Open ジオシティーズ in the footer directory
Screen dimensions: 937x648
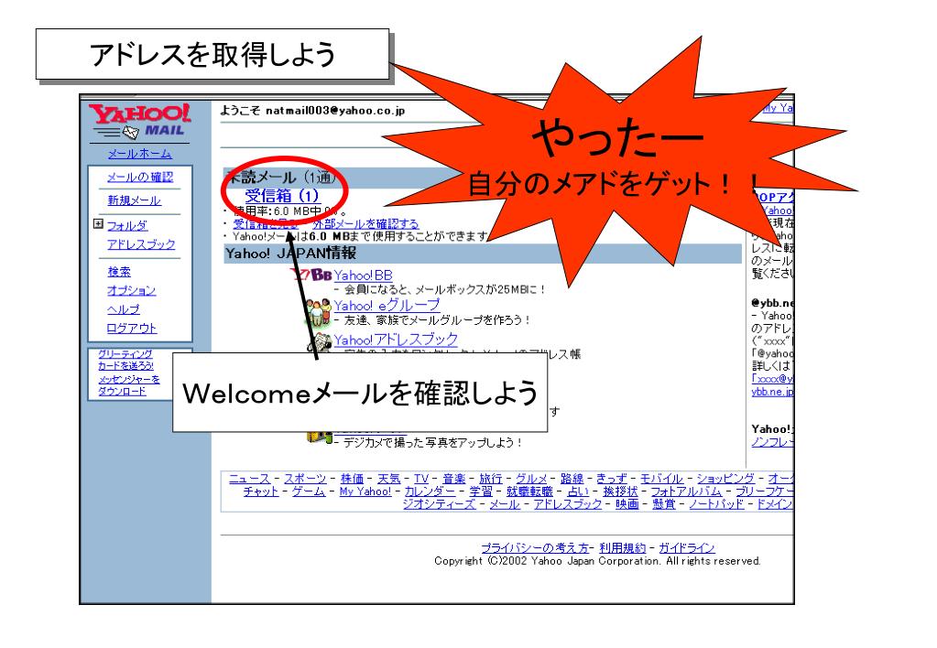(x=439, y=503)
